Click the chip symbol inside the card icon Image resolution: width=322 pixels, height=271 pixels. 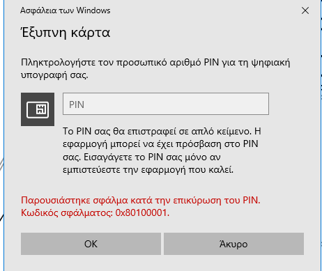pyautogui.click(x=42, y=109)
